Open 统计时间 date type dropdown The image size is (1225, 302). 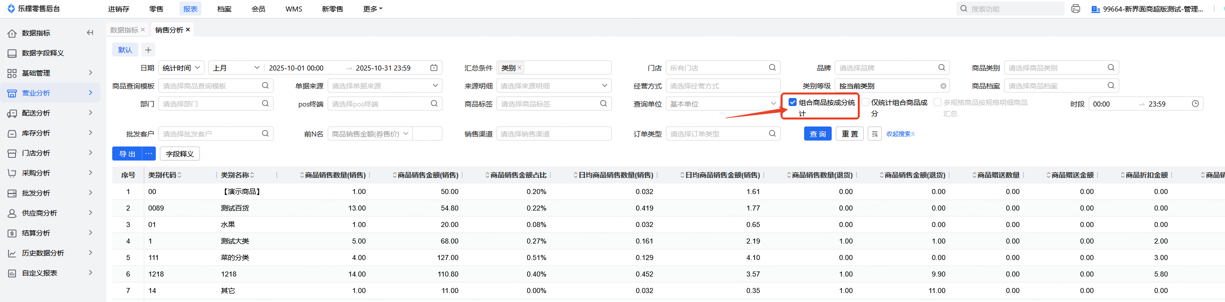181,67
